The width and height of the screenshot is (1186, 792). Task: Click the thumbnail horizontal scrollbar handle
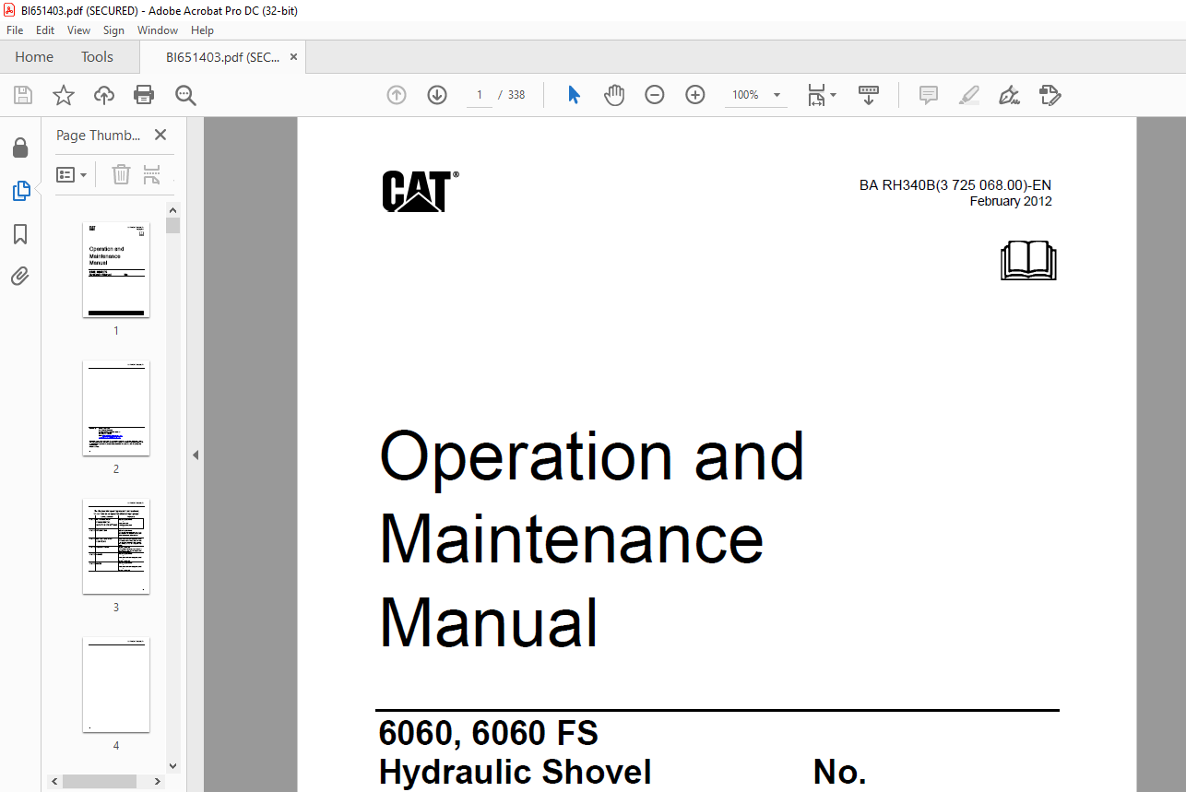pos(101,781)
